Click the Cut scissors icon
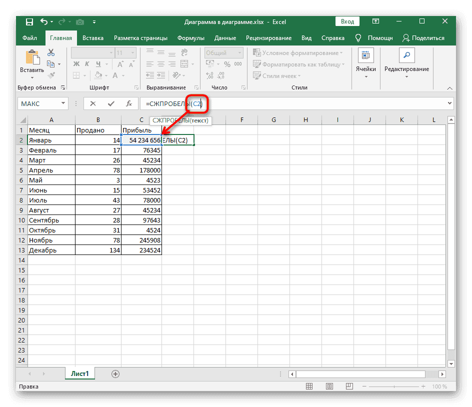 [x=50, y=53]
